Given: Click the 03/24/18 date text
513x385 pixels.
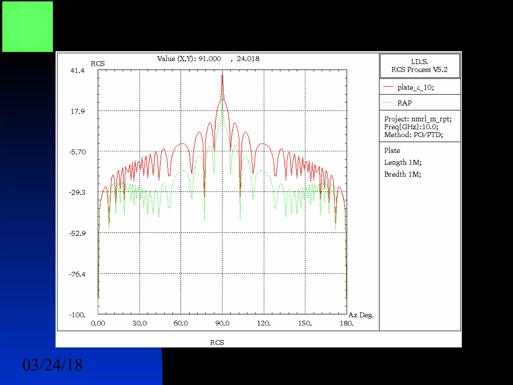Looking at the screenshot, I should [x=52, y=365].
